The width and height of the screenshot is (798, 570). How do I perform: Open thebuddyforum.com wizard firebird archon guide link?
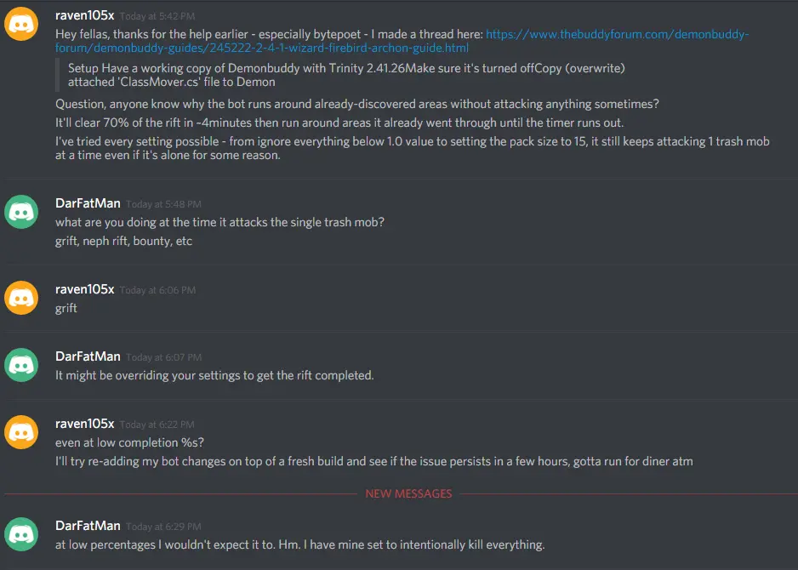[402, 41]
